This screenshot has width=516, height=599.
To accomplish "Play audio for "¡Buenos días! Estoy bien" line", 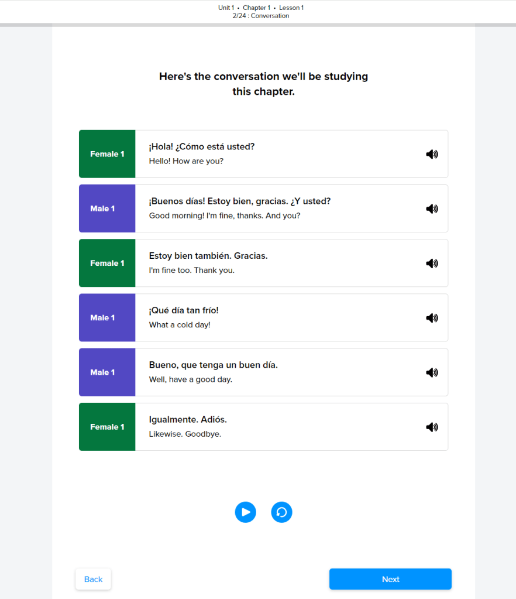I will (x=432, y=209).
